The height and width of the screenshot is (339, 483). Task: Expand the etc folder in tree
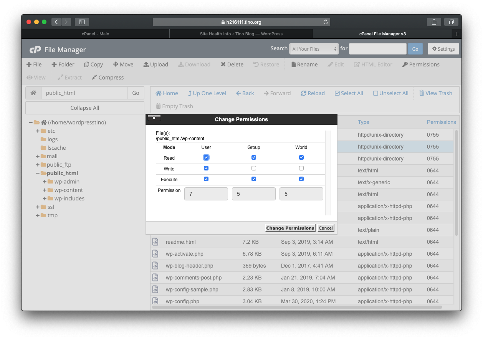(38, 131)
